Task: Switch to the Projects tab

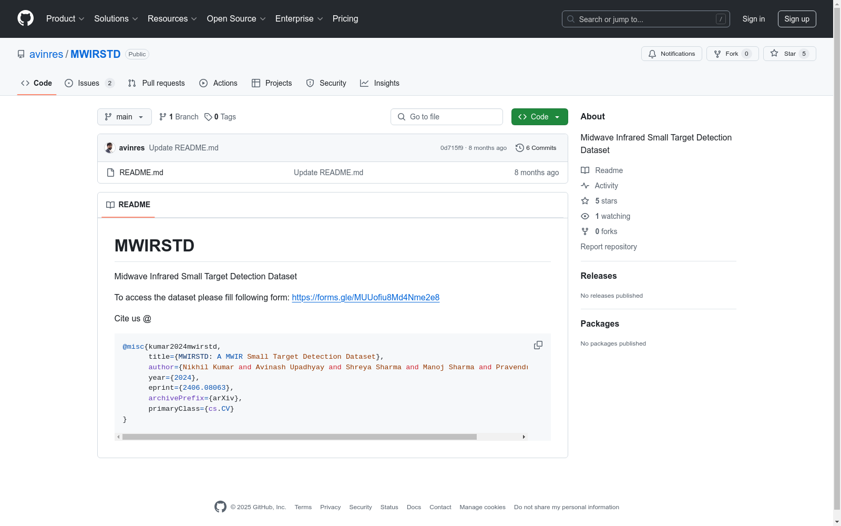Action: 272,83
